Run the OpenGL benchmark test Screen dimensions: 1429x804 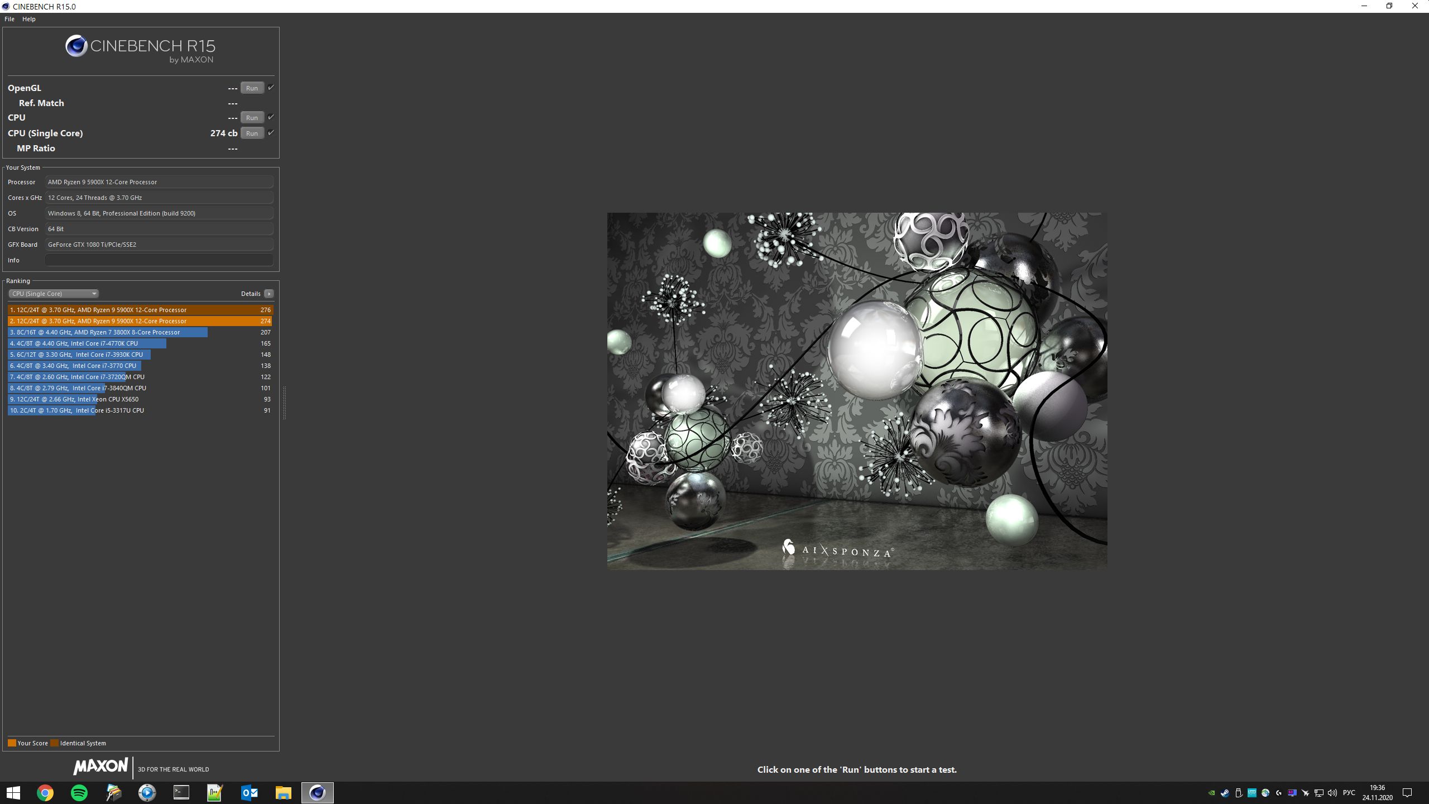coord(252,88)
